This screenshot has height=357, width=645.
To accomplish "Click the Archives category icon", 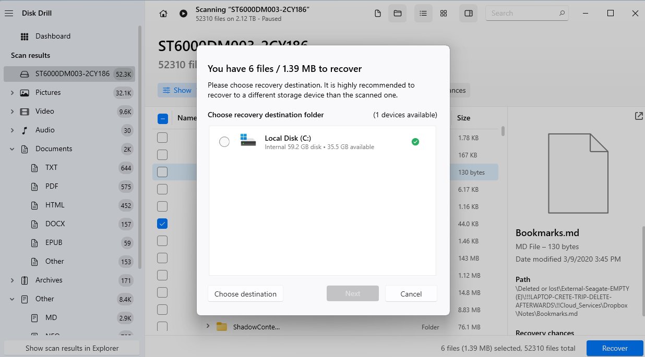I will pyautogui.click(x=25, y=280).
